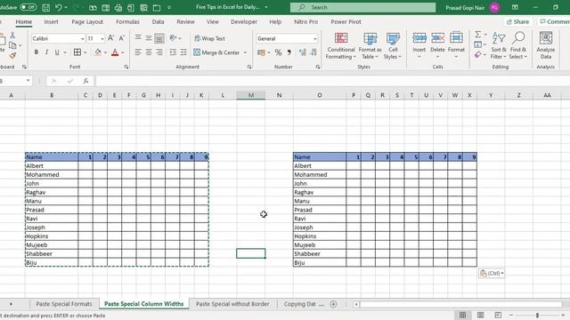Apply Underline formatting

tap(57, 52)
